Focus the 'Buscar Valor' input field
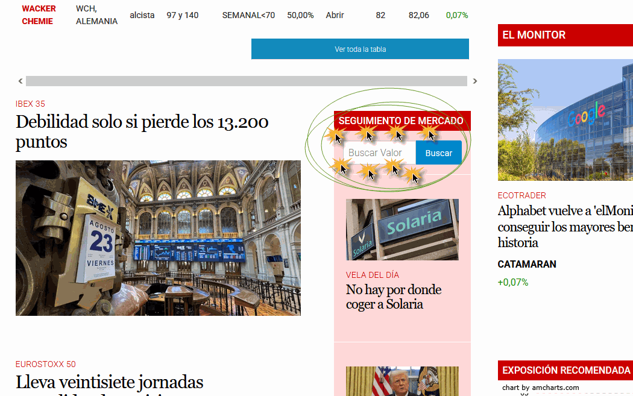Image resolution: width=633 pixels, height=396 pixels. click(x=379, y=152)
